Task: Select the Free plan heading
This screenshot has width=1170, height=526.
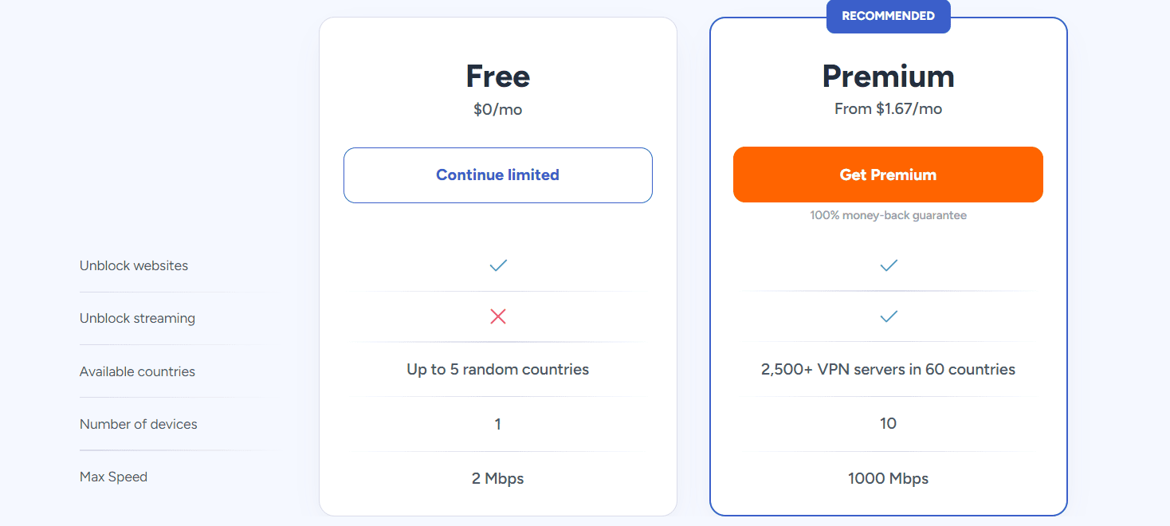Action: [497, 76]
